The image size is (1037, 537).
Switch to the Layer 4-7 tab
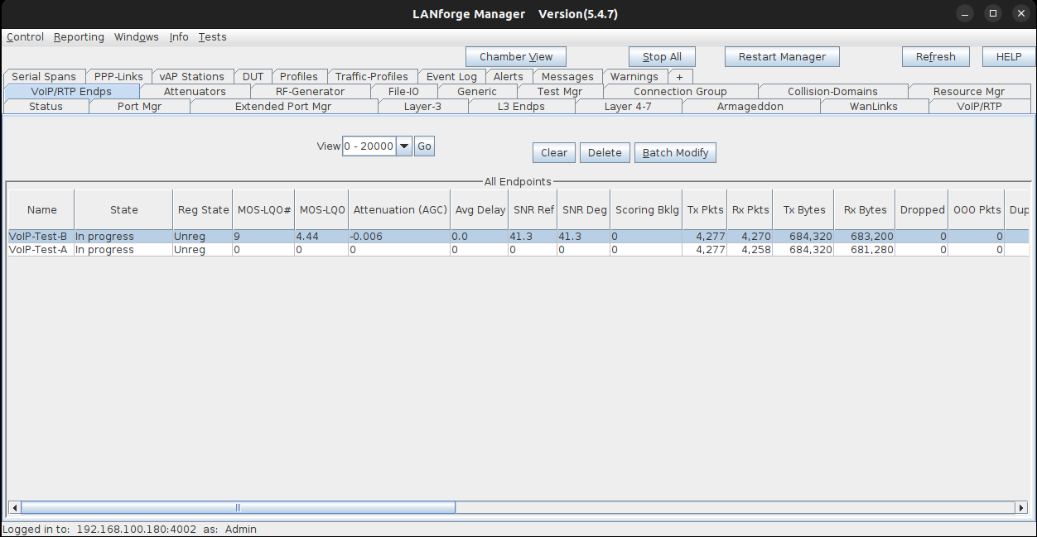tap(628, 106)
